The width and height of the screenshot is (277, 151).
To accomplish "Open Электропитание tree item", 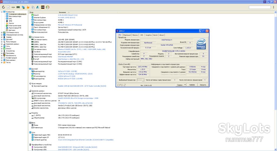I will [15, 26].
